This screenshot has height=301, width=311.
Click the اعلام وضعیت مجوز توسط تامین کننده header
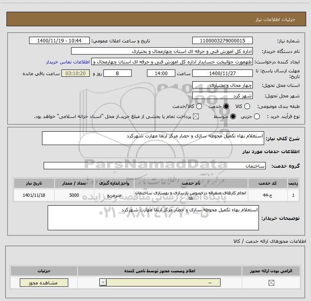tap(160, 271)
